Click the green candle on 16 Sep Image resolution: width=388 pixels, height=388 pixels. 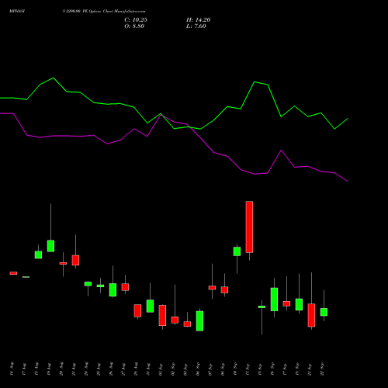[x=274, y=300]
